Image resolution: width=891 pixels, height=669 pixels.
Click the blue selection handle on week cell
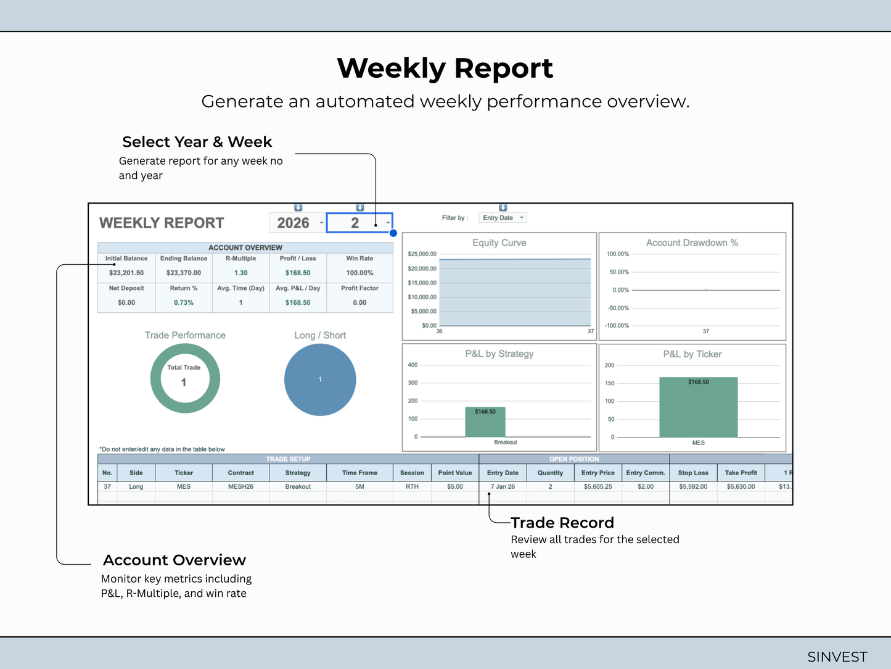point(393,233)
